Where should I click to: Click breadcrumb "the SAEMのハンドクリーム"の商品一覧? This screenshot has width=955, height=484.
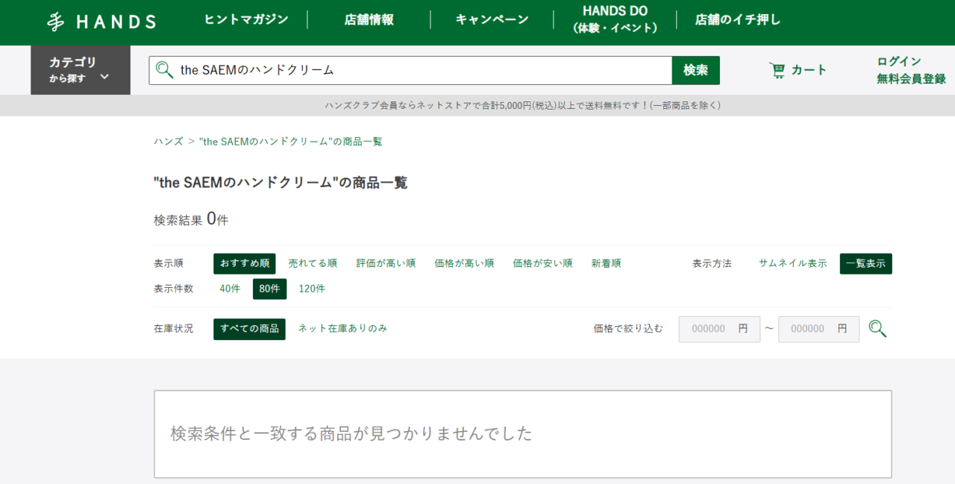(291, 141)
